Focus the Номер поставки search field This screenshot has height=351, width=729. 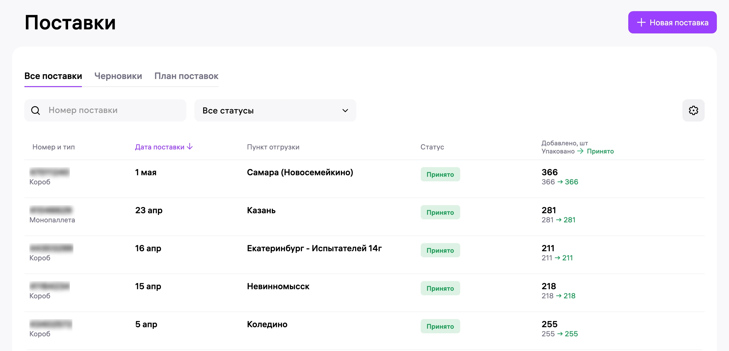coord(105,110)
